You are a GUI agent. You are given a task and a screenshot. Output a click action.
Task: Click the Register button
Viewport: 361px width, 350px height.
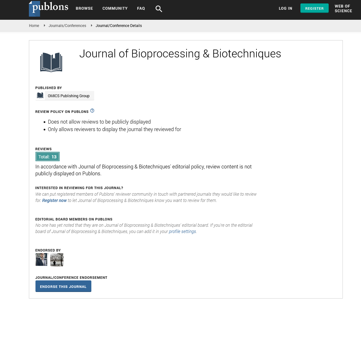[314, 8]
